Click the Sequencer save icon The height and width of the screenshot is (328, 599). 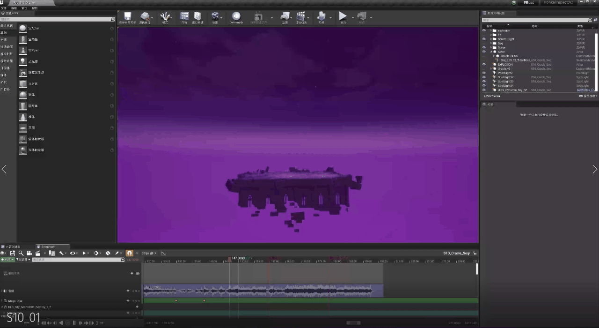pyautogui.click(x=12, y=253)
